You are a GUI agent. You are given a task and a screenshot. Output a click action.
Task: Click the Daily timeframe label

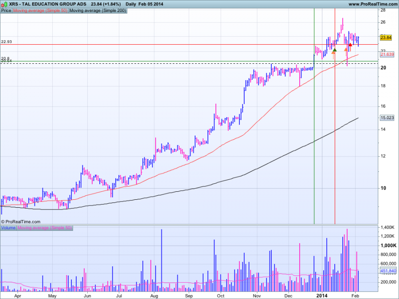(131, 4)
